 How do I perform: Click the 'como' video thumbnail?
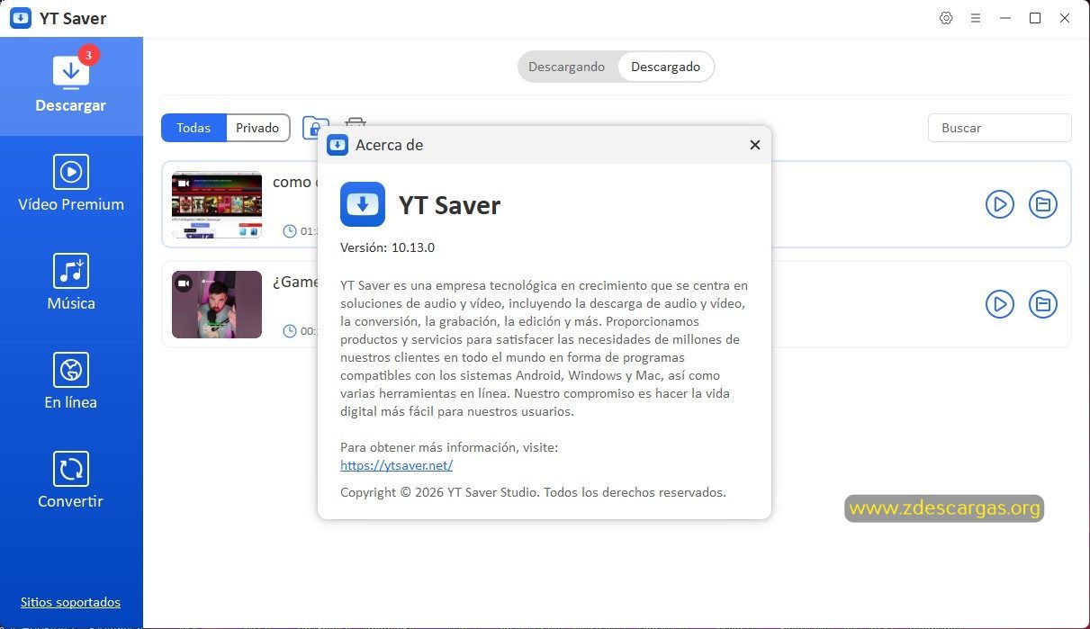tap(217, 204)
